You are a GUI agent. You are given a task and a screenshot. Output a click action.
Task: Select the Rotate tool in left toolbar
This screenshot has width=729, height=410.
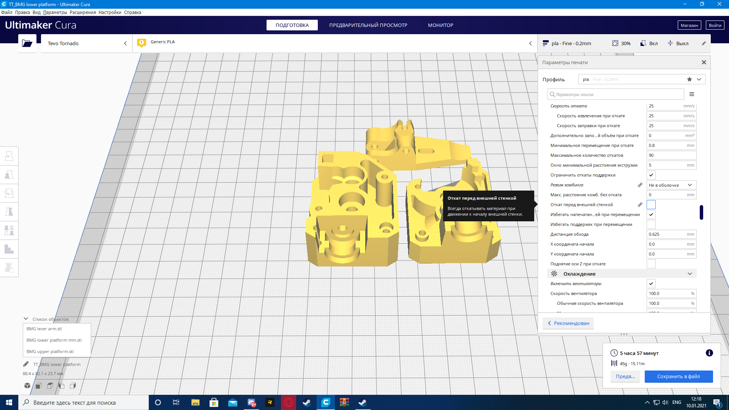(9, 193)
